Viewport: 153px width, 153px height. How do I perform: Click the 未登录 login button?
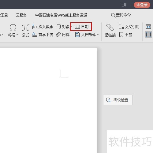click(142, 5)
